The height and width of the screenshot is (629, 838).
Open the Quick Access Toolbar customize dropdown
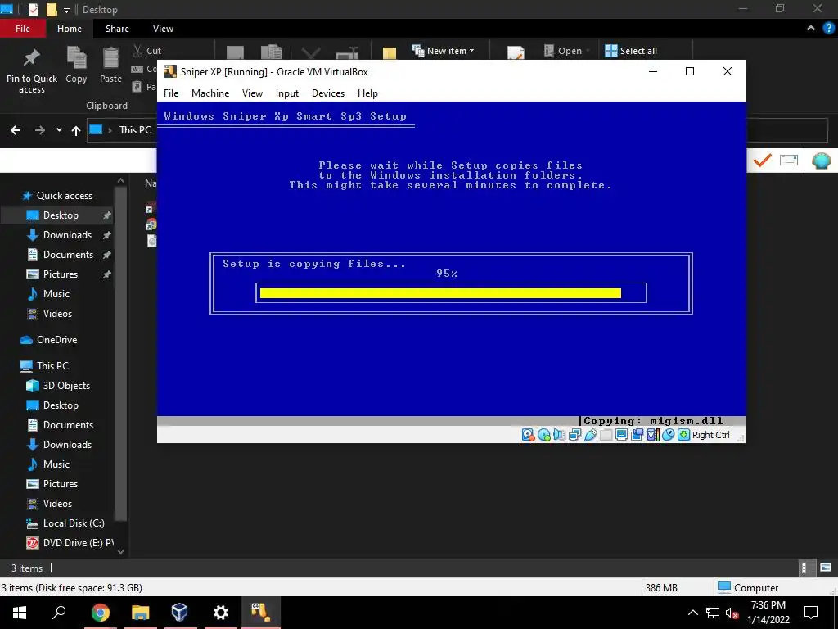67,10
